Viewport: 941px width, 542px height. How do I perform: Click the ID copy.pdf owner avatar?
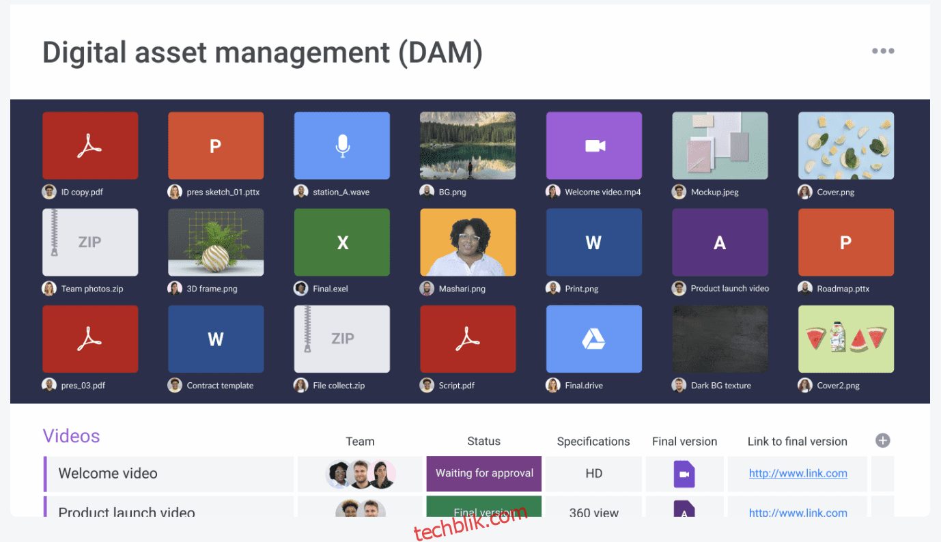click(x=49, y=192)
